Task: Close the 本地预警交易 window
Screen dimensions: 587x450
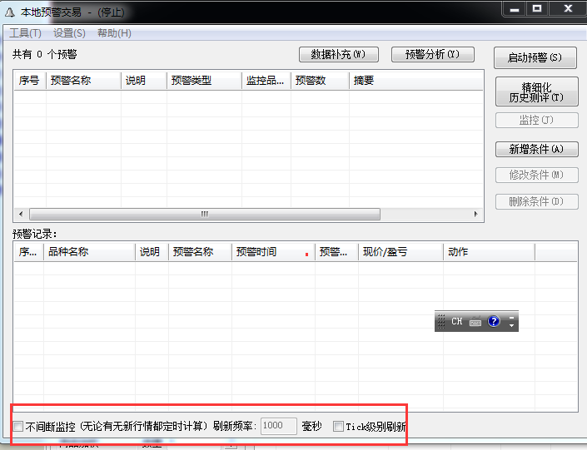Action: click(x=569, y=9)
